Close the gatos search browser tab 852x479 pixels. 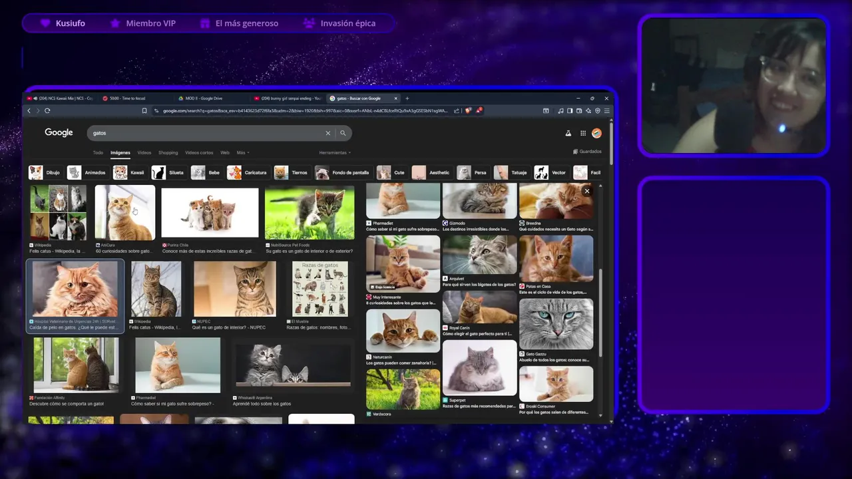pyautogui.click(x=395, y=98)
